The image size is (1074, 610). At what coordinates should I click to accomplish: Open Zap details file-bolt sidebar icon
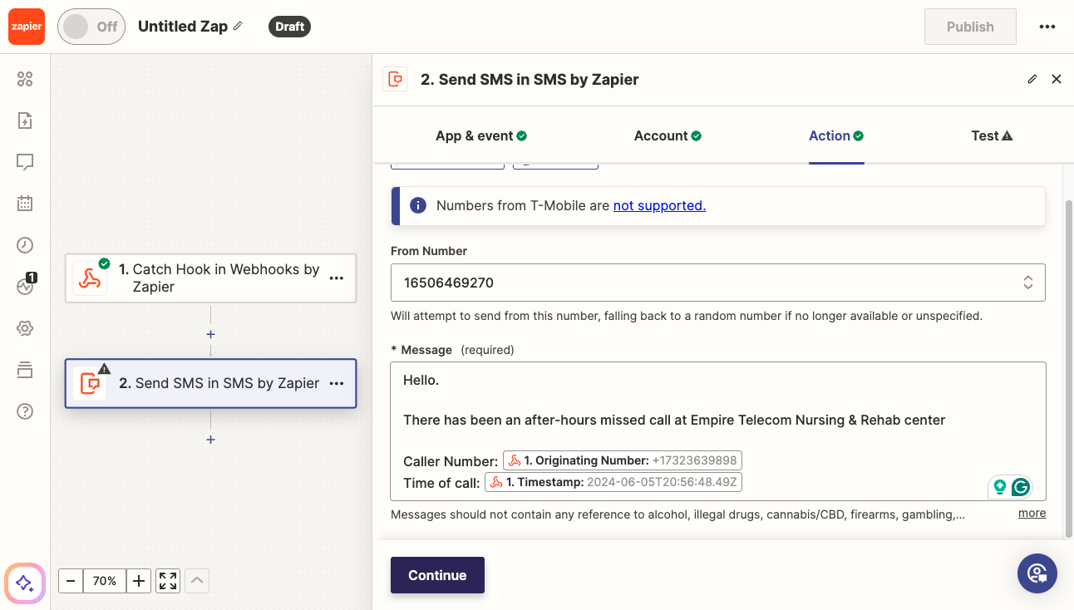pos(25,121)
